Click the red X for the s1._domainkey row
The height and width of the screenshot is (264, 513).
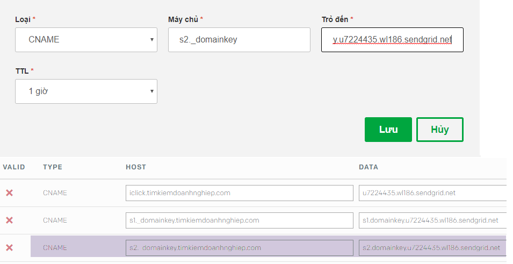tap(10, 220)
